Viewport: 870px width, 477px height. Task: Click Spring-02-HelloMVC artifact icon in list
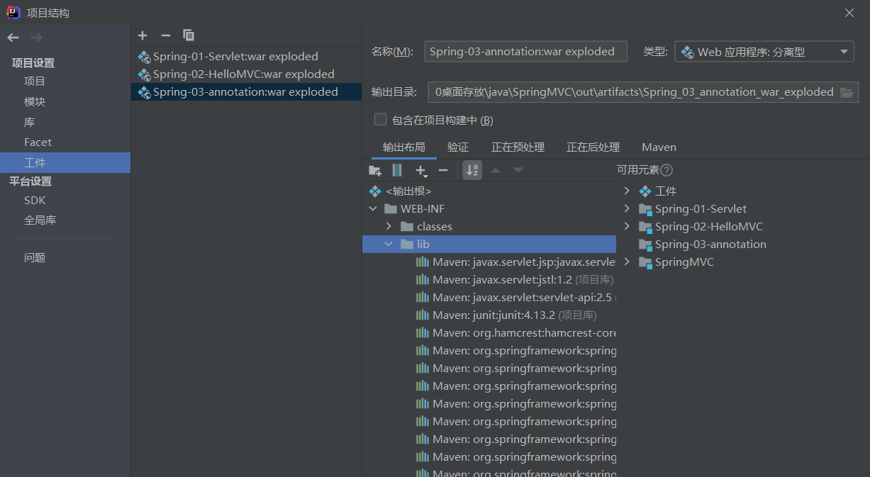(144, 74)
